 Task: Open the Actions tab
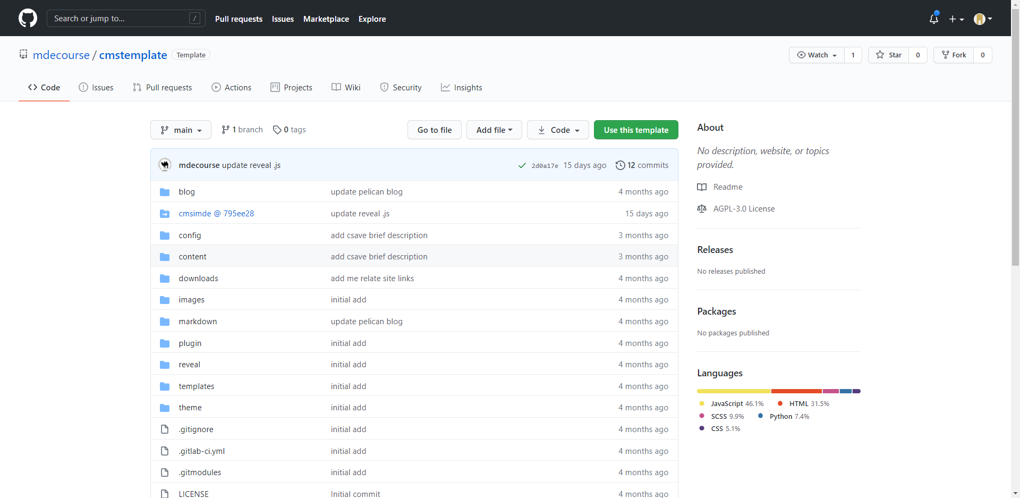coord(232,88)
